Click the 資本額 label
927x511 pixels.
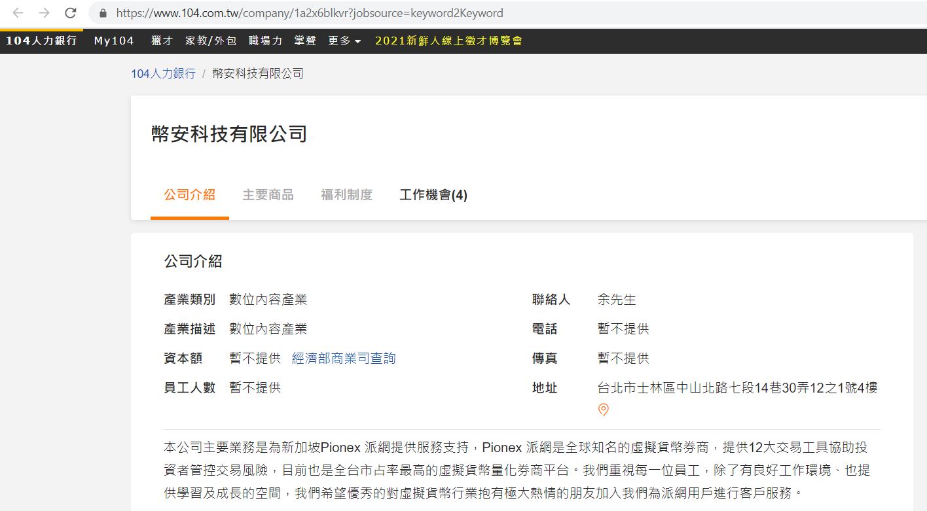(x=183, y=359)
